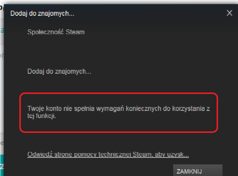
Task: Click the word "Odwiedź" in the help link
Action: pyautogui.click(x=40, y=155)
